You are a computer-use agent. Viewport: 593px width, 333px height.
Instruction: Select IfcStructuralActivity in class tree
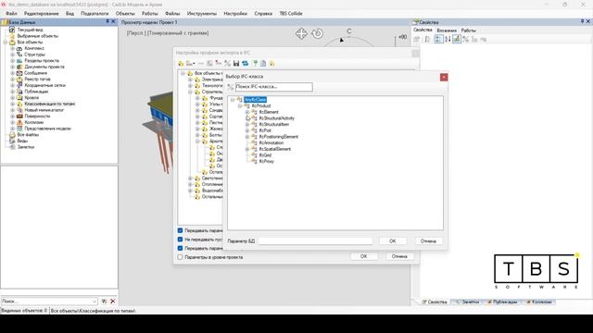tap(277, 118)
